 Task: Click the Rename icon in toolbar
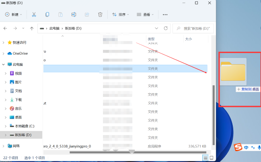coord(74,14)
